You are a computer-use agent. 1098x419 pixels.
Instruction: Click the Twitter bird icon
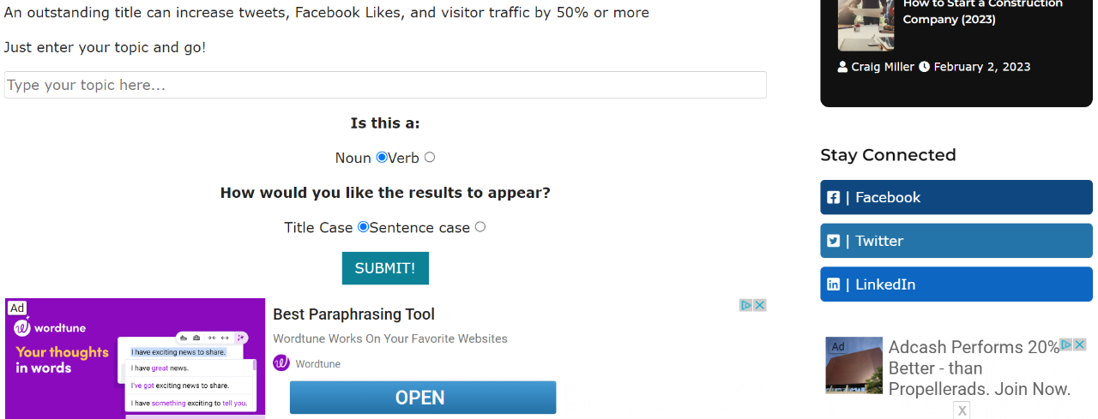[x=833, y=242]
